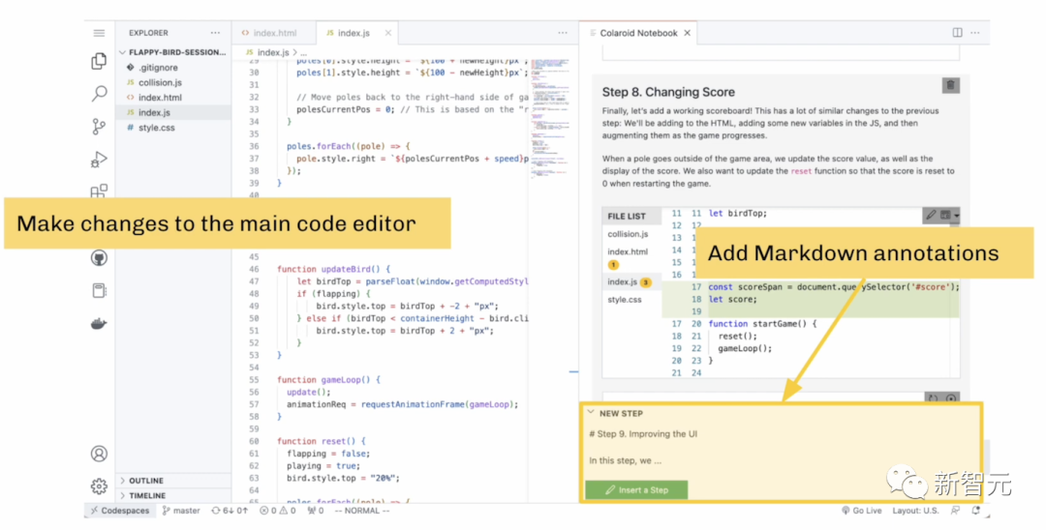This screenshot has height=530, width=1046.
Task: Open the Docker panel icon
Action: point(99,324)
